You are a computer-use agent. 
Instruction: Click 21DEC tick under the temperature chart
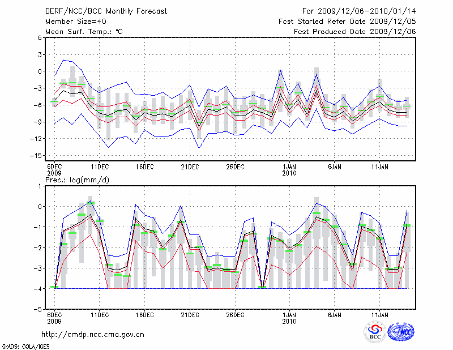(190, 167)
